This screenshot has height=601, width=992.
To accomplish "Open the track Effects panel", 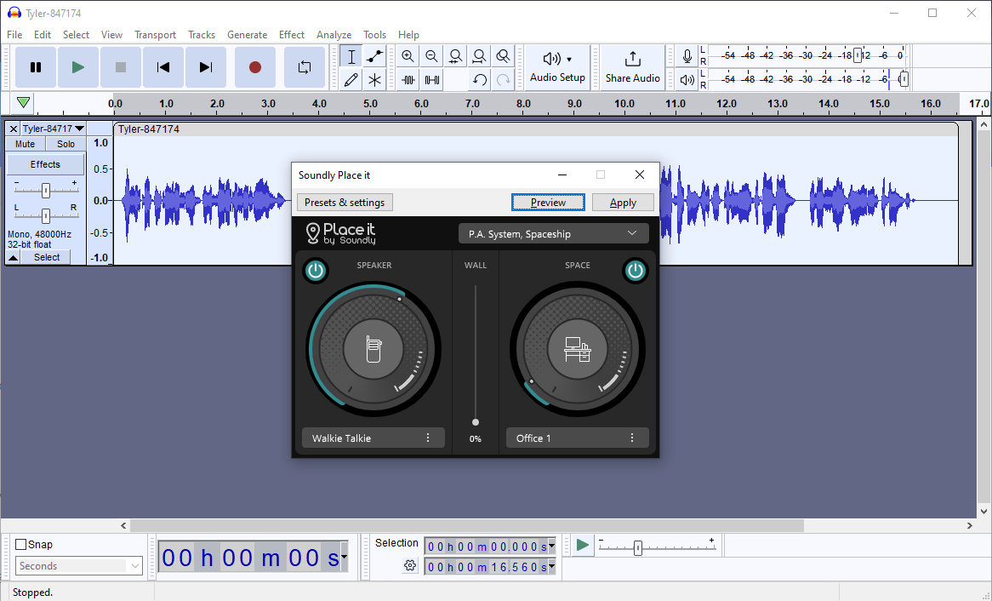I will (x=46, y=164).
